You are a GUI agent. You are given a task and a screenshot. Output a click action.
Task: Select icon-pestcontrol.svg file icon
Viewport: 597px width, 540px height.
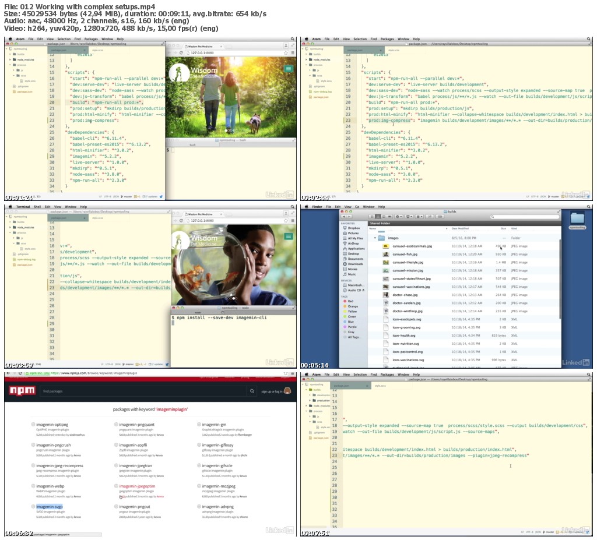[x=386, y=352]
